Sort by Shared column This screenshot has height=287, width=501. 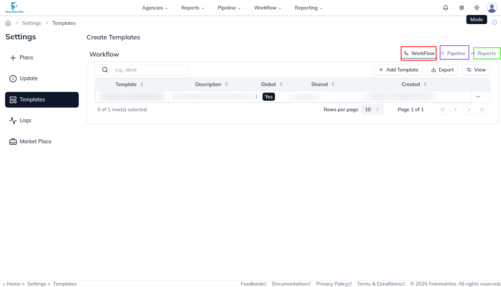(323, 84)
